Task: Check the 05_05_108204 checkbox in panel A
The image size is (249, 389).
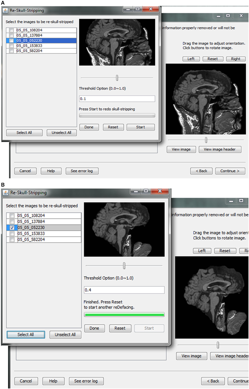Action: tap(11, 30)
